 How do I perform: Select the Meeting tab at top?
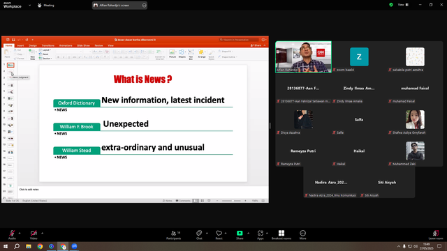(x=46, y=5)
